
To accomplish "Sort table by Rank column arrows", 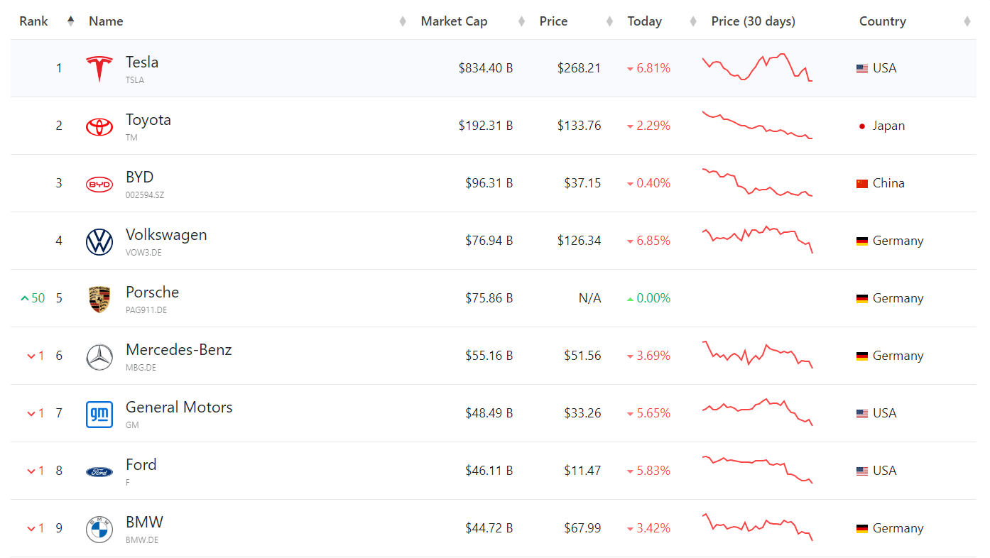I will pyautogui.click(x=70, y=21).
